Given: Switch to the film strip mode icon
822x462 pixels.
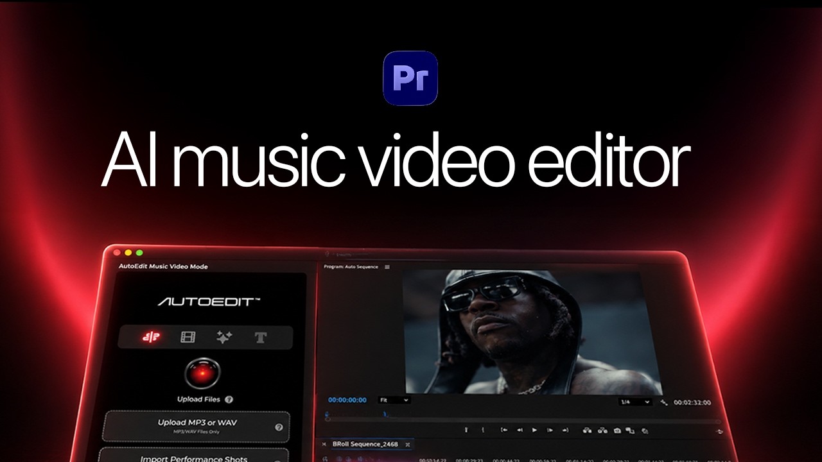Looking at the screenshot, I should (188, 338).
